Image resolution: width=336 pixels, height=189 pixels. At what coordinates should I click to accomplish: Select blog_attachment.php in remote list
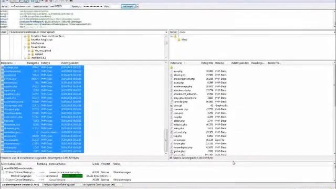(185, 98)
